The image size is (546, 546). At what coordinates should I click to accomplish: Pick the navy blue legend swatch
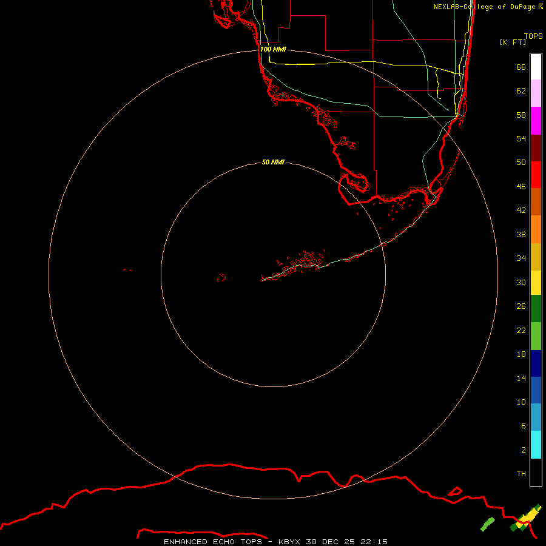(x=536, y=363)
